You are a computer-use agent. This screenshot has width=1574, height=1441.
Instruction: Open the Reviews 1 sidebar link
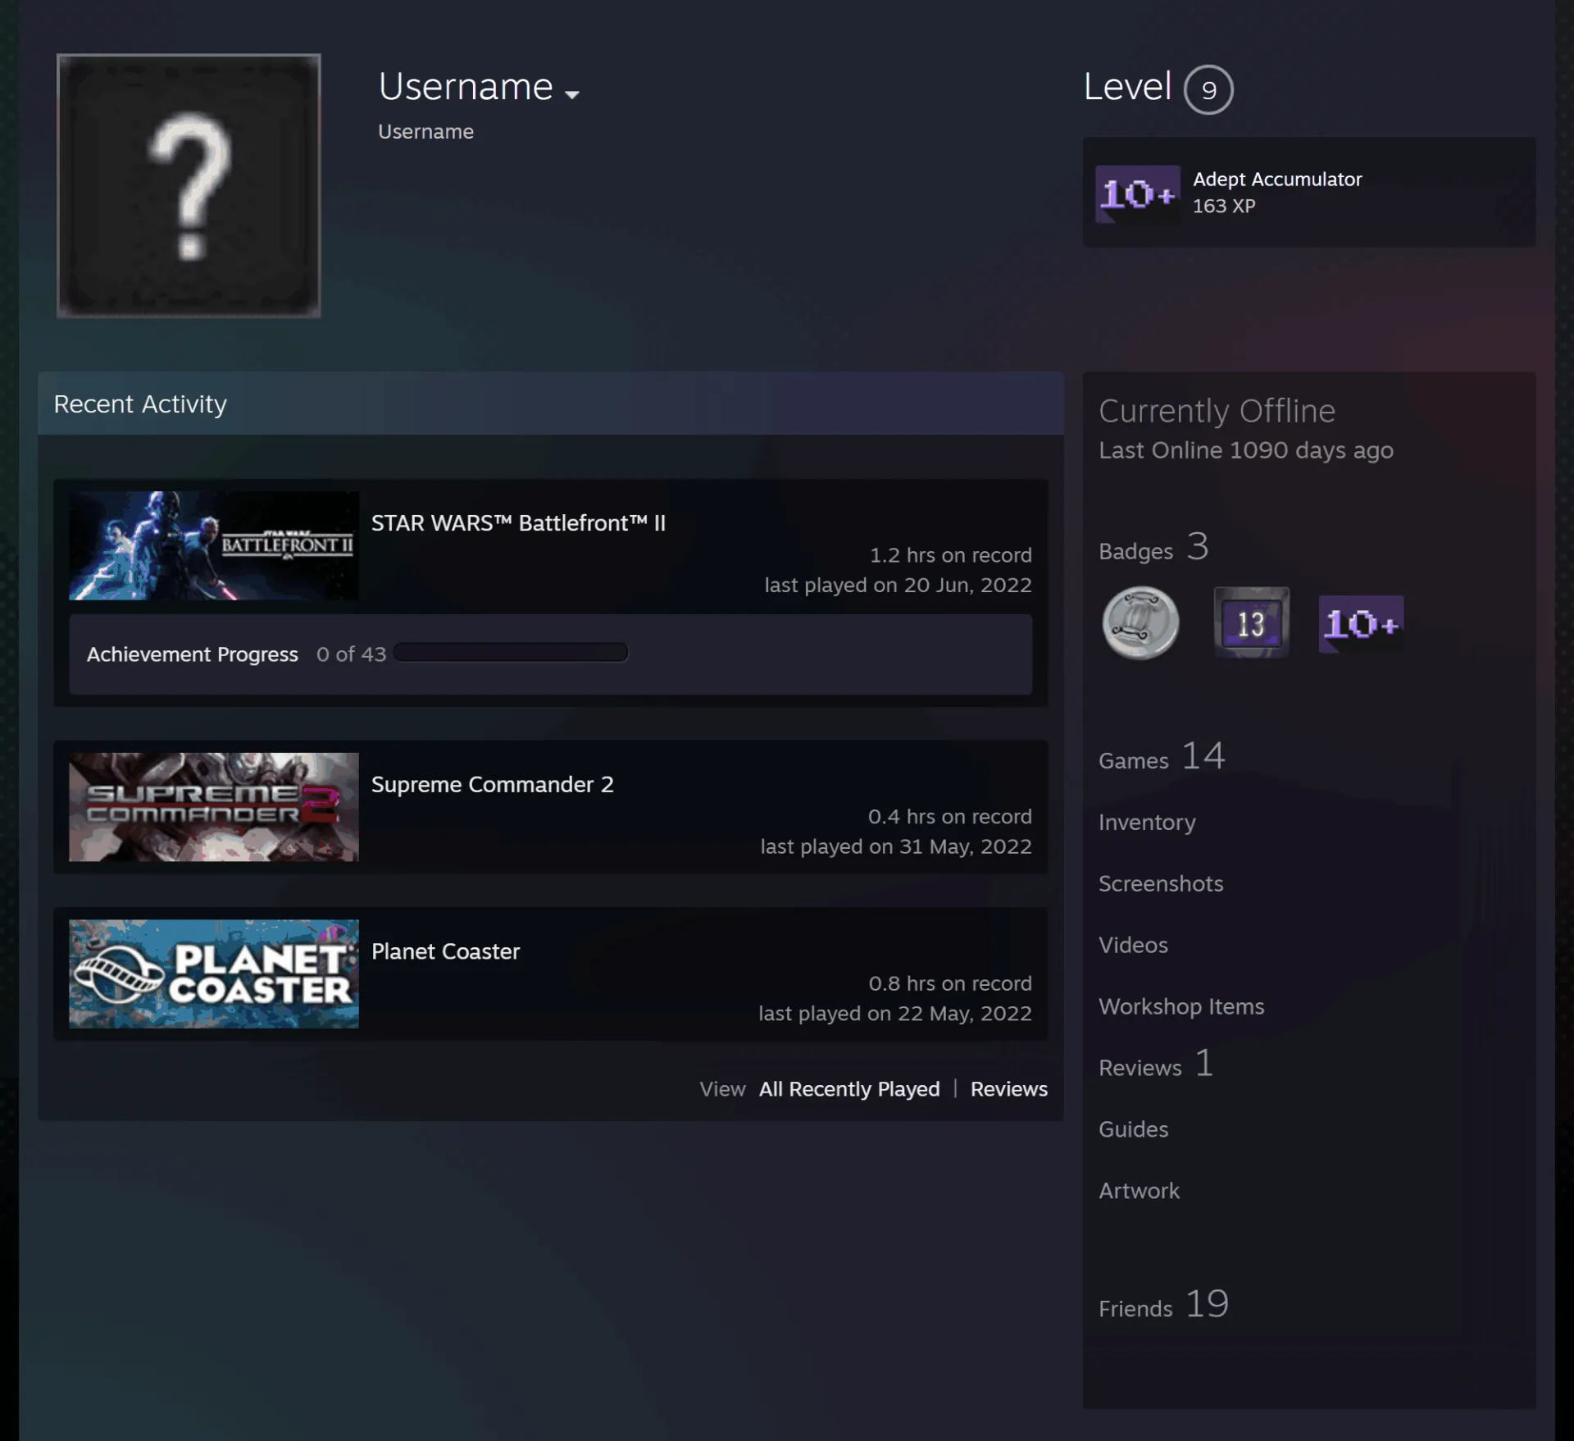[1156, 1064]
